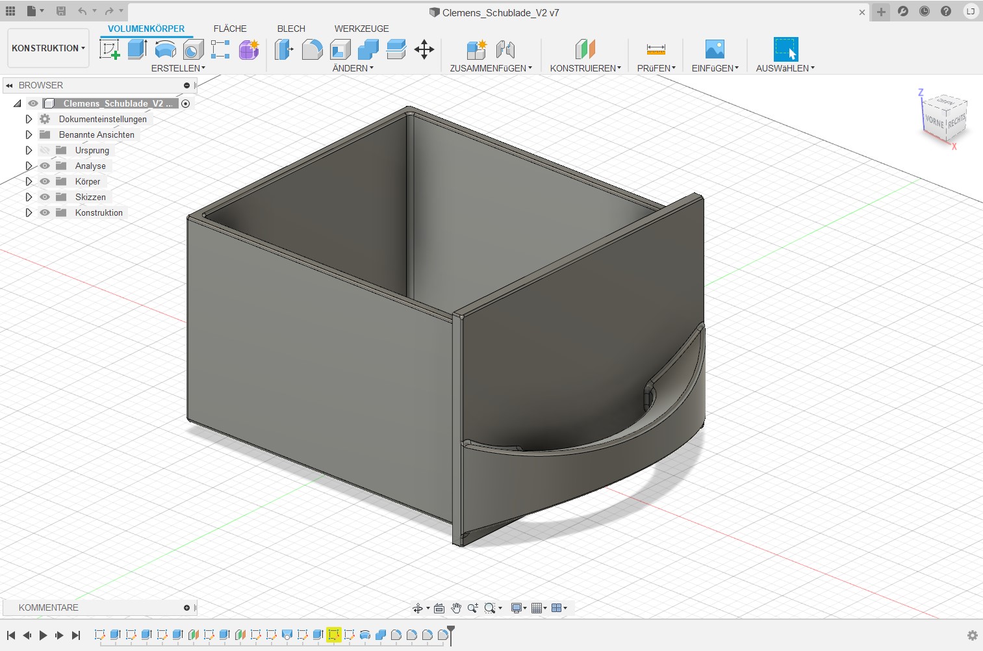Switch to the FLÄCHE tab
The image size is (983, 651).
230,29
